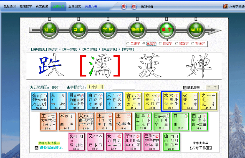Open the 口诀 green orb section
This screenshot has width=245, height=158.
coord(78,30)
